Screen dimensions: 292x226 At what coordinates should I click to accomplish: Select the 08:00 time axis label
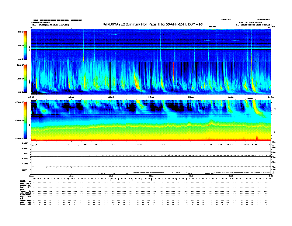tap(111, 97)
